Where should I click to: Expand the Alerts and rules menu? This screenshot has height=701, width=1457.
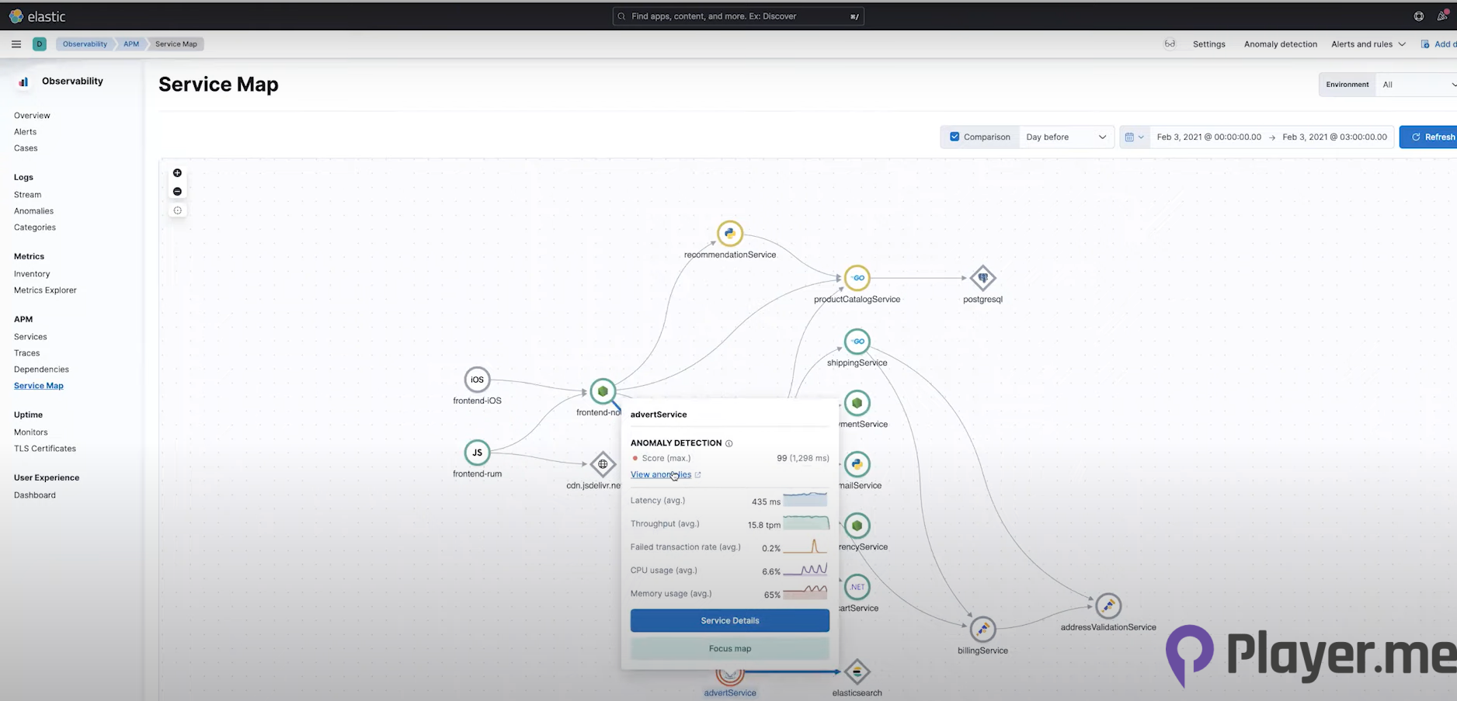point(1368,44)
